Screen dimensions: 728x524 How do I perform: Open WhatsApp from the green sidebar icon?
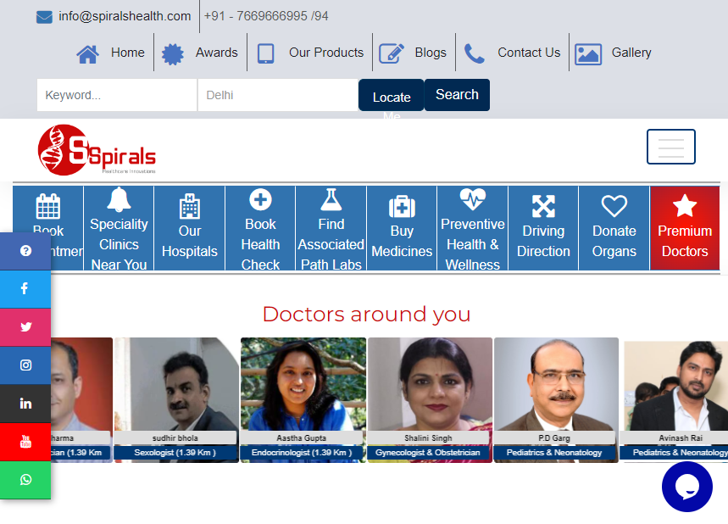click(25, 479)
